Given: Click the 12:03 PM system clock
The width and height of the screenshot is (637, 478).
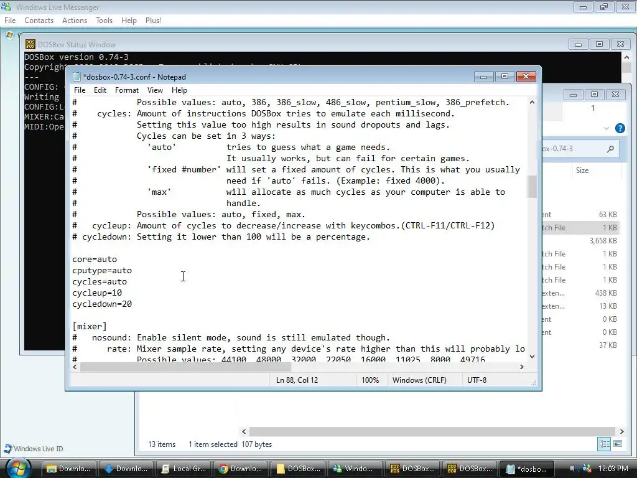Looking at the screenshot, I should (x=613, y=468).
